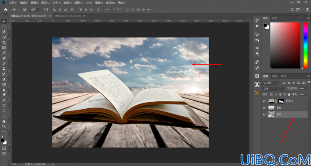Expand the fill 100% dropdown arrow
The height and width of the screenshot is (166, 311).
[x=308, y=95]
